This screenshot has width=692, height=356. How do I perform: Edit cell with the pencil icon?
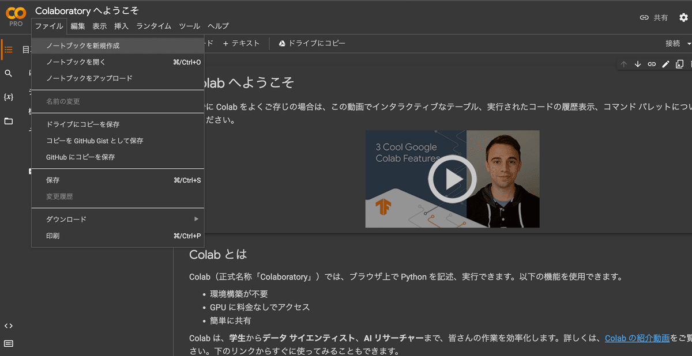point(665,64)
